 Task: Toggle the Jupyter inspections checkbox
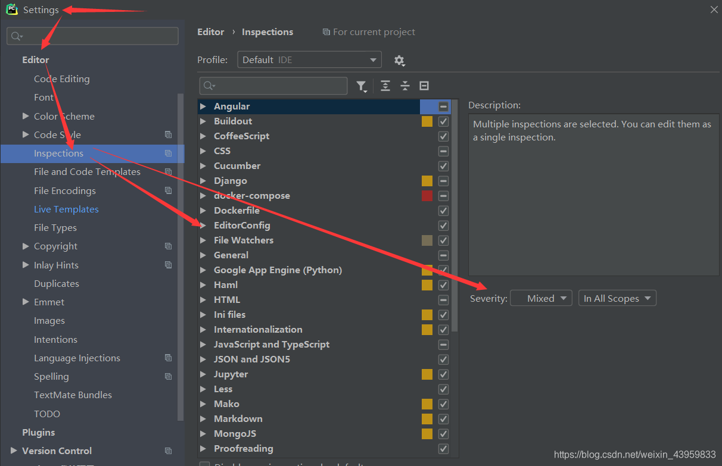point(443,374)
